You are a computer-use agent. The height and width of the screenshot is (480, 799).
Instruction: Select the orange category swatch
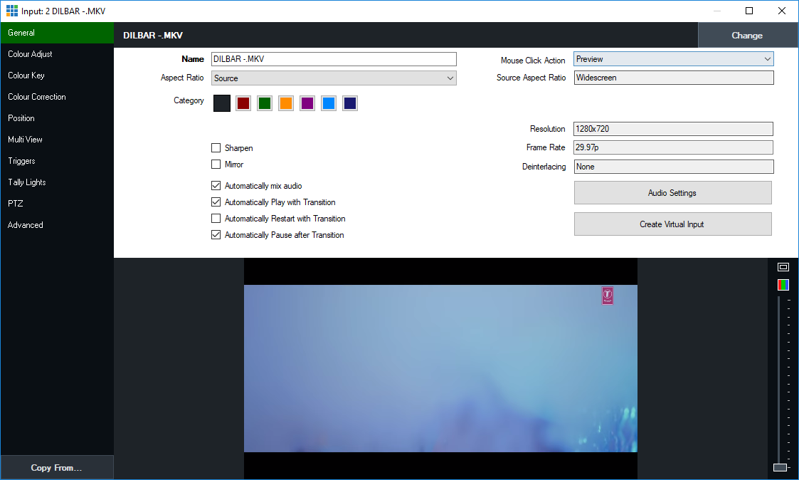point(286,103)
